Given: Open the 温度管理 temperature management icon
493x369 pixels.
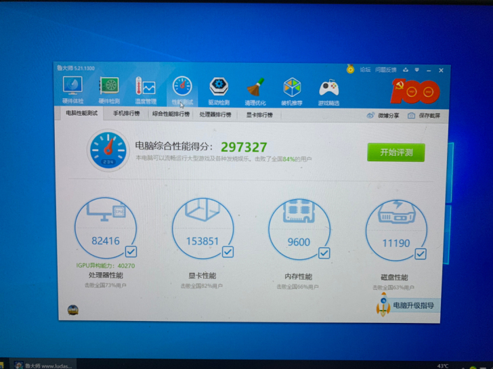Looking at the screenshot, I should 145,90.
